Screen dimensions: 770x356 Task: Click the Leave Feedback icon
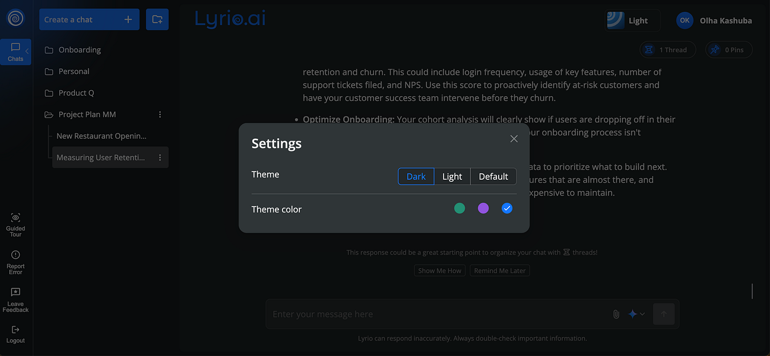pyautogui.click(x=15, y=293)
